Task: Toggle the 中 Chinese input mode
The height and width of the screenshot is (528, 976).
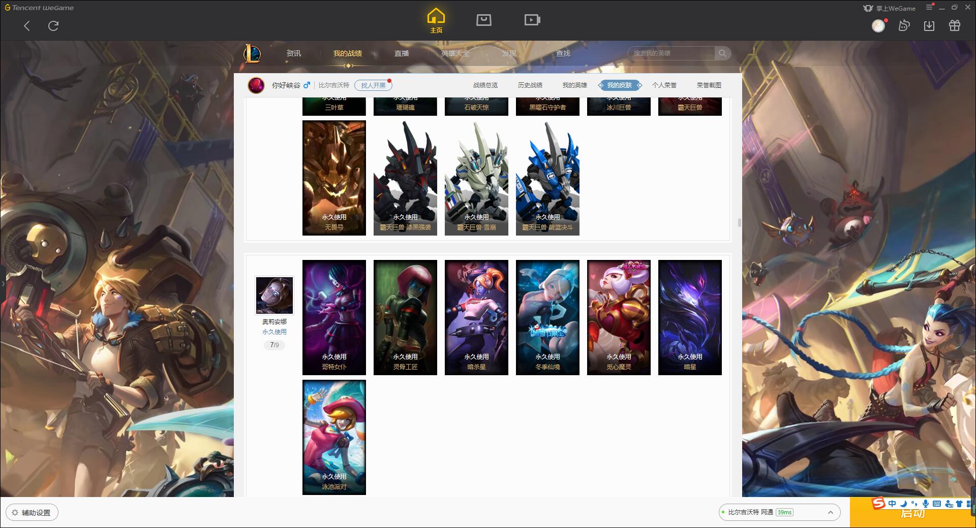Action: point(892,504)
